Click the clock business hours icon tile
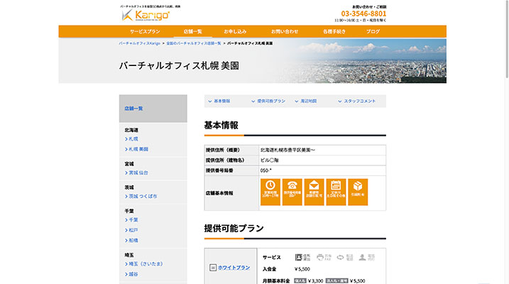This screenshot has height=284, width=509. pyautogui.click(x=270, y=192)
